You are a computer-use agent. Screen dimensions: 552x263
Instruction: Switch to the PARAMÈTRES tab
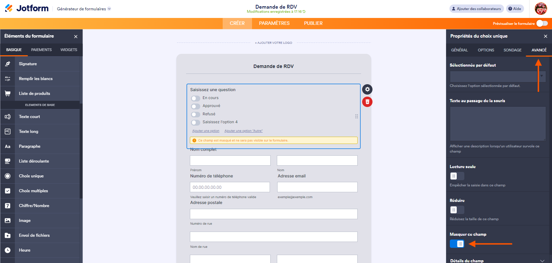tap(274, 23)
